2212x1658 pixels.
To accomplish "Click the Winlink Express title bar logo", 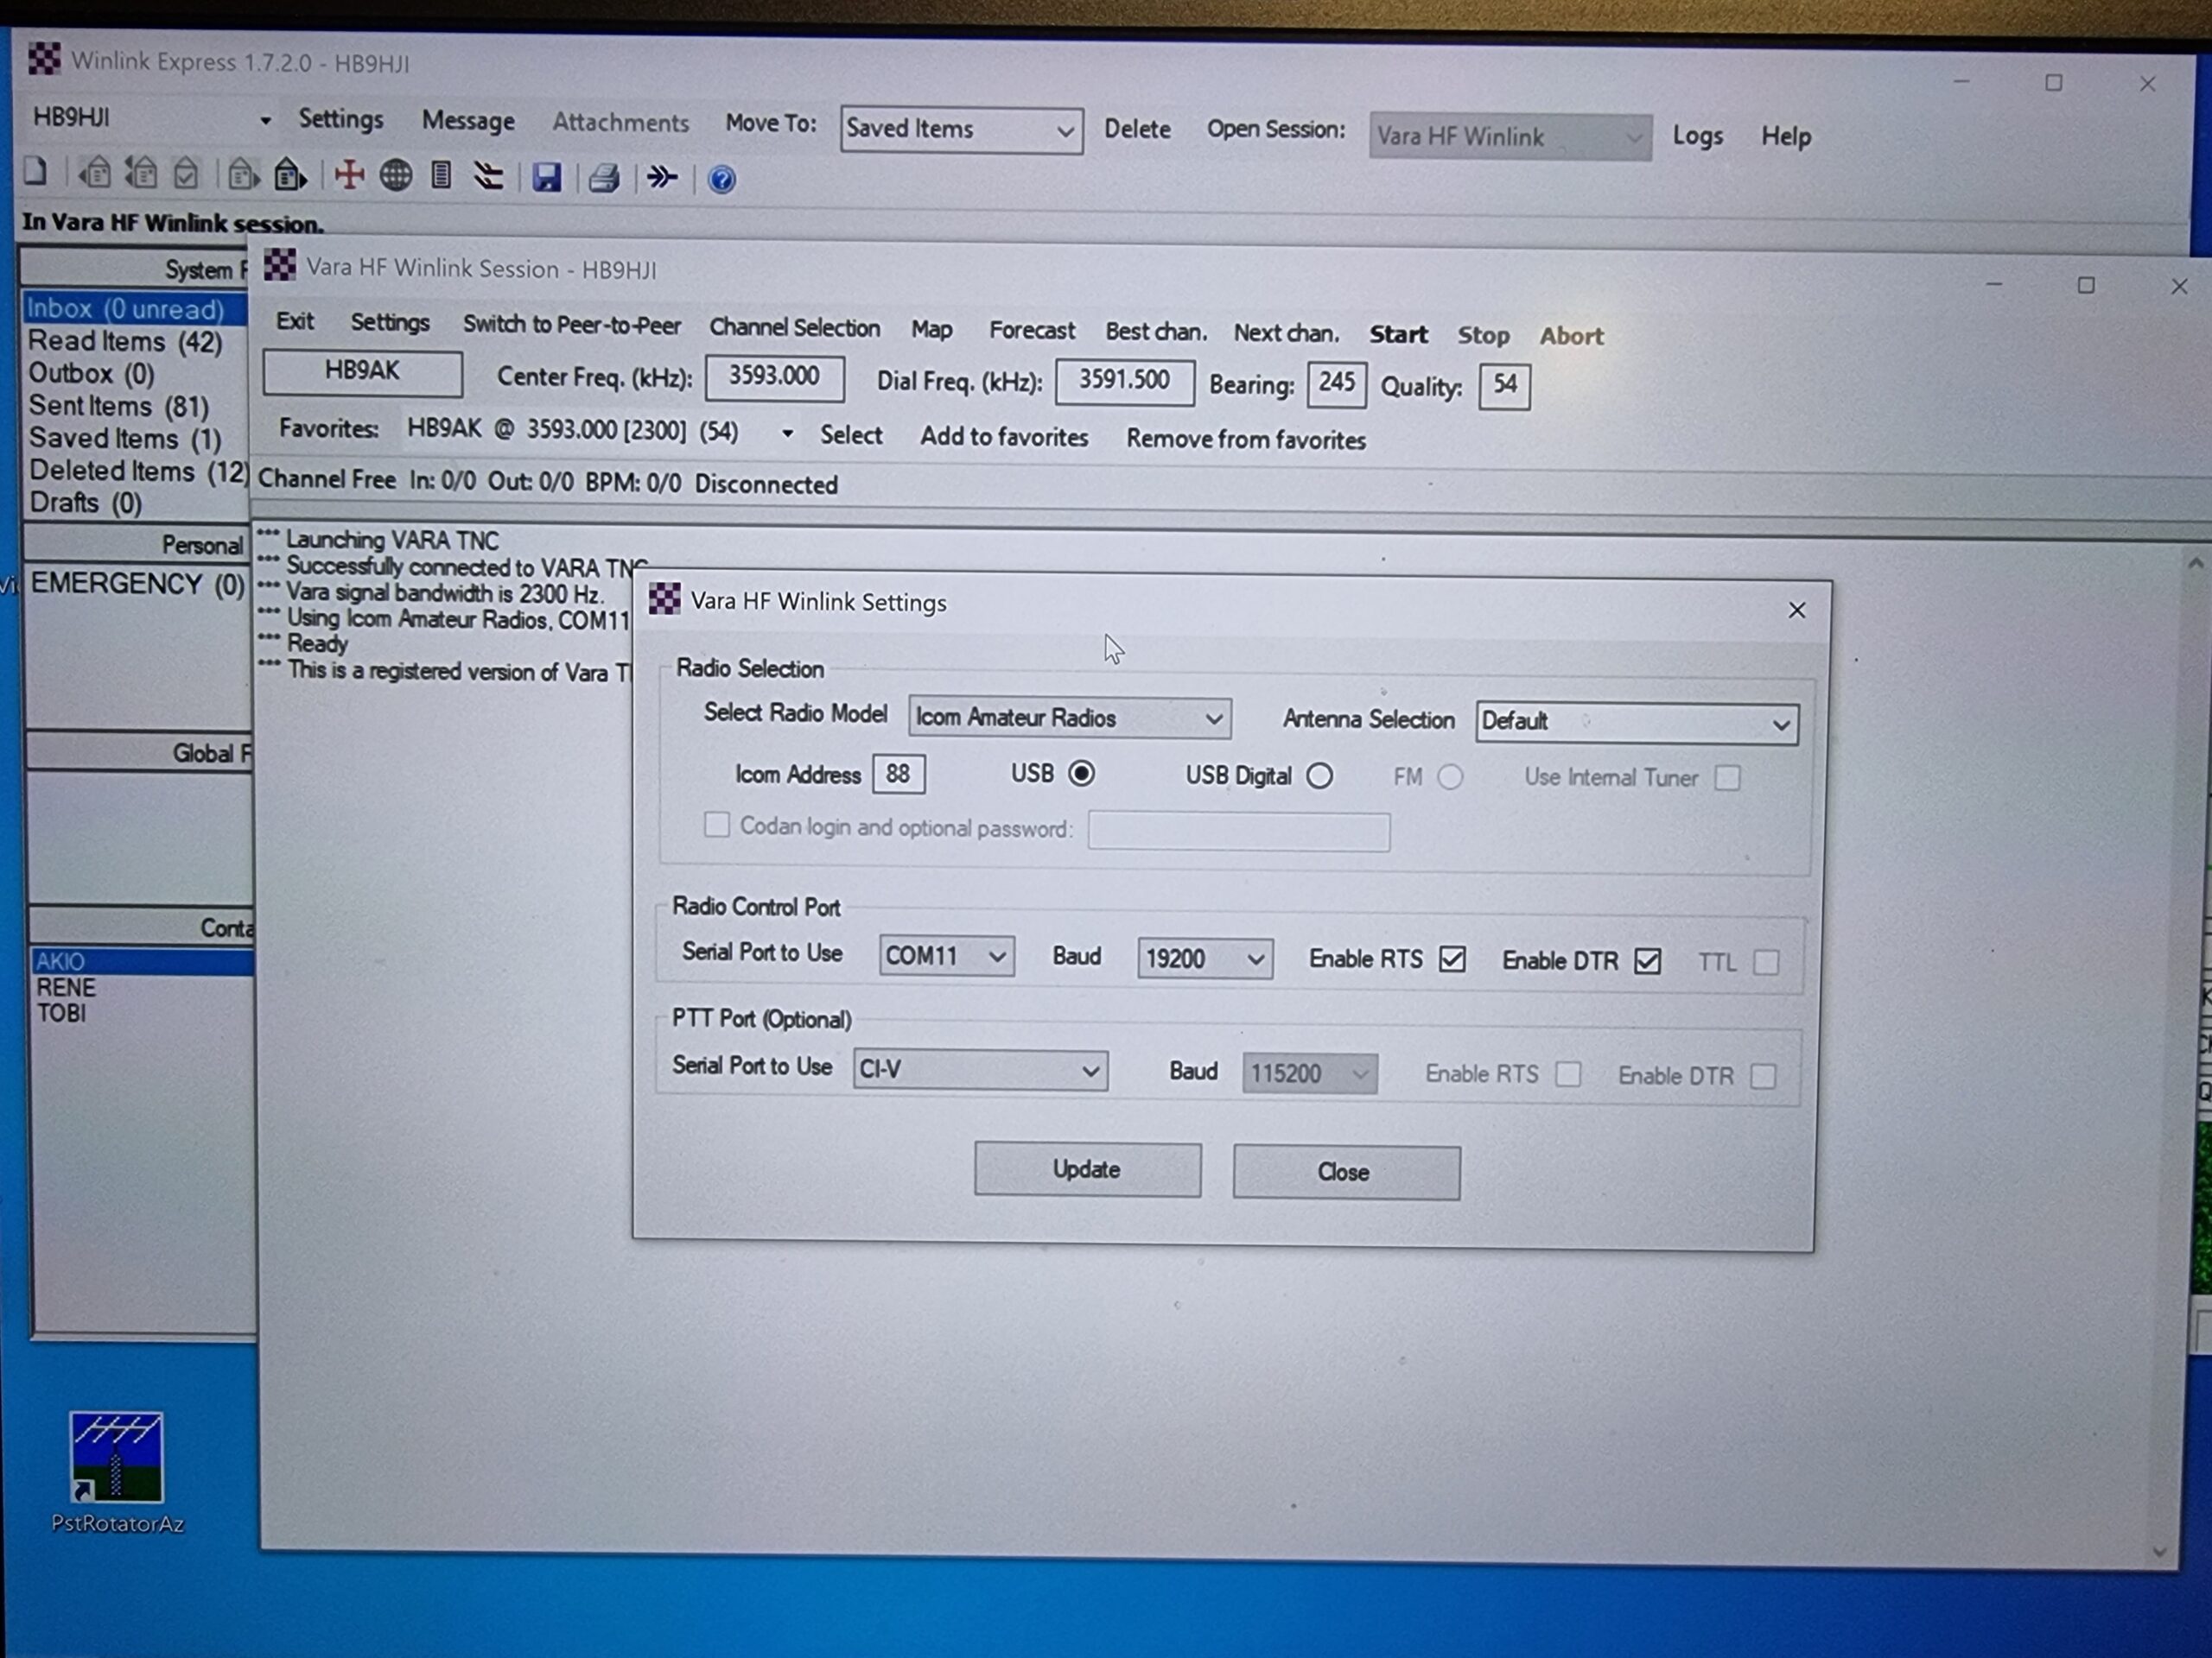I will click(x=44, y=59).
